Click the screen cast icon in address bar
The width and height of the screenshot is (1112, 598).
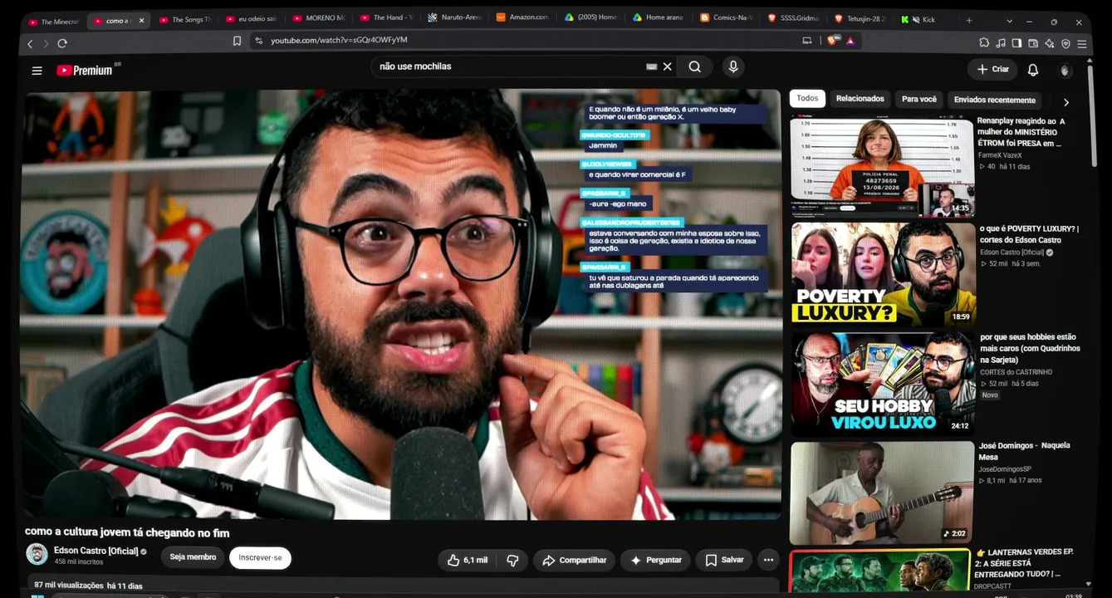point(806,41)
